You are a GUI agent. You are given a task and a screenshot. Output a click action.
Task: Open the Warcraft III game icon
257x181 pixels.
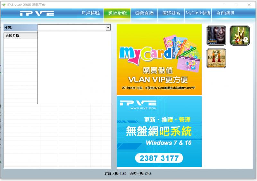[x=216, y=35]
